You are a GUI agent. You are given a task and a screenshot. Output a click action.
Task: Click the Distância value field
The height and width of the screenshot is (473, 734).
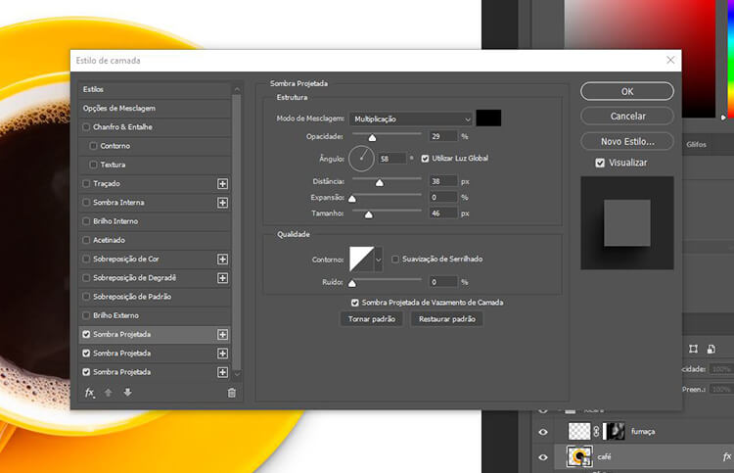[x=442, y=181]
